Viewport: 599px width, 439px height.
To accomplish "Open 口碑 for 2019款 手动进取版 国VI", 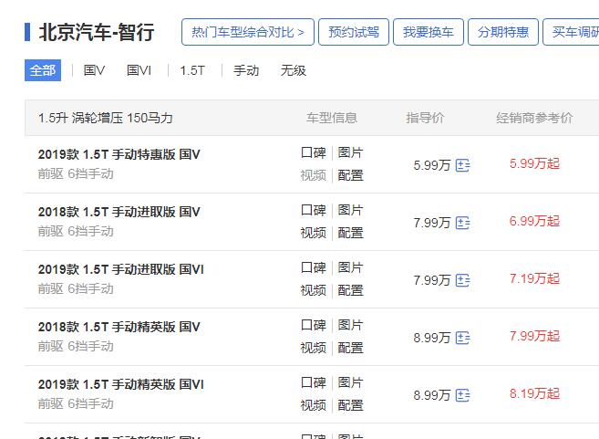I will point(314,267).
